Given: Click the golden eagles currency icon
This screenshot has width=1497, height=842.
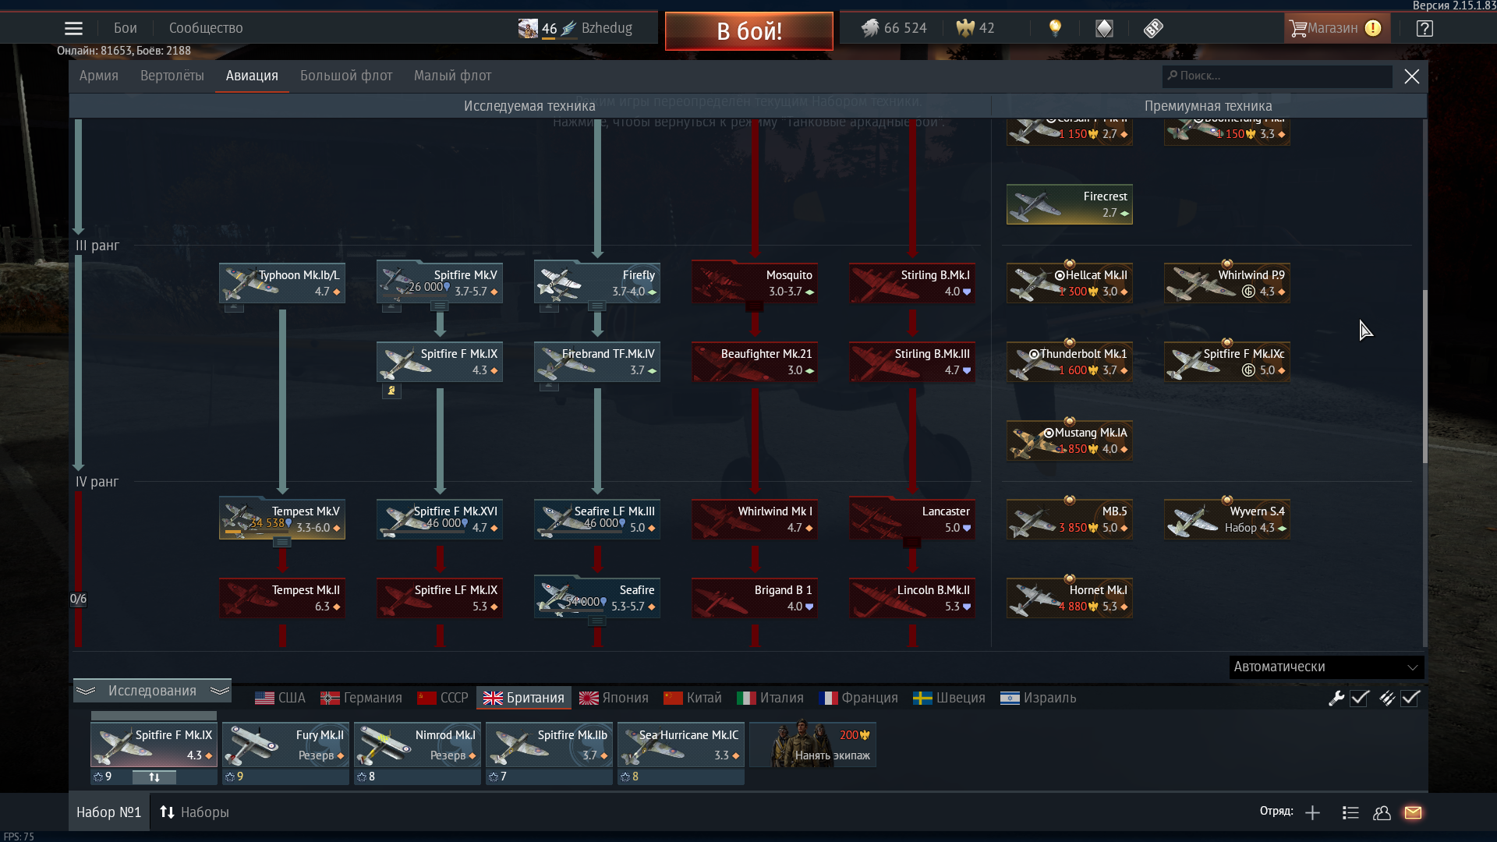Looking at the screenshot, I should click(x=965, y=28).
